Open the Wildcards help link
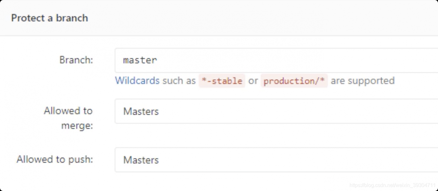Image resolution: width=438 pixels, height=191 pixels. [137, 81]
